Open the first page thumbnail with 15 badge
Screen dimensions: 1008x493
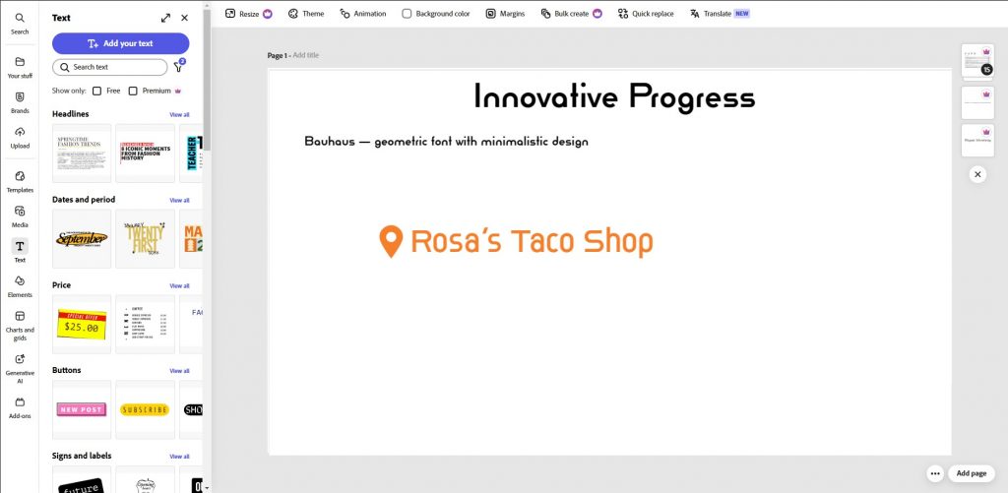click(977, 61)
